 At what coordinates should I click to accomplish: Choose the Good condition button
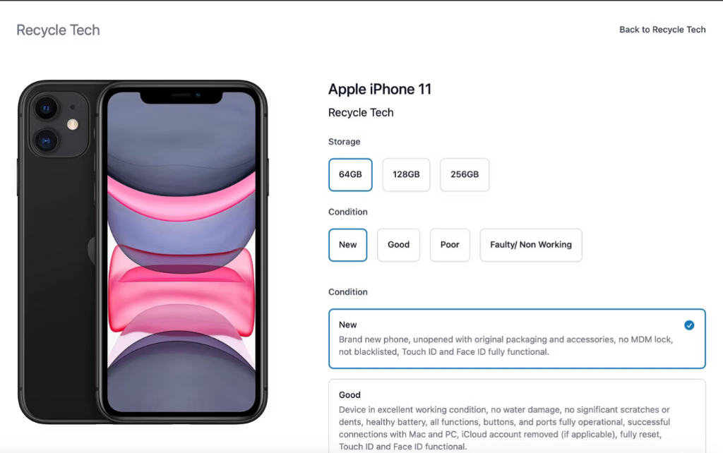(398, 245)
